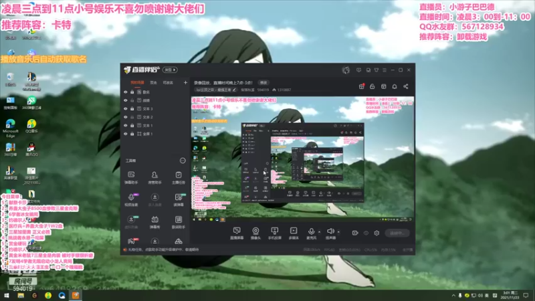Click the record video camera icon

[x=355, y=233]
